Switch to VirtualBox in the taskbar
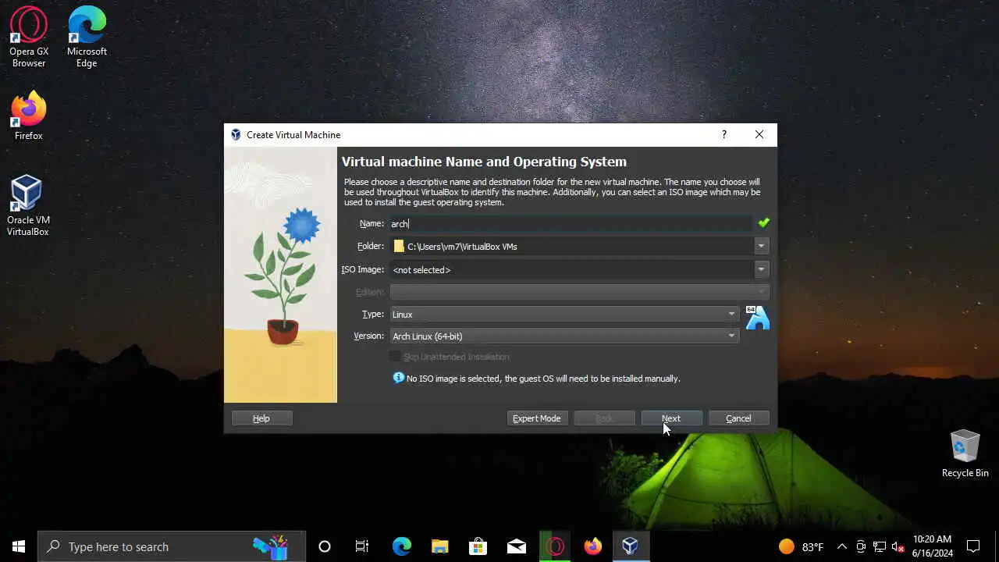999x562 pixels. [x=631, y=546]
